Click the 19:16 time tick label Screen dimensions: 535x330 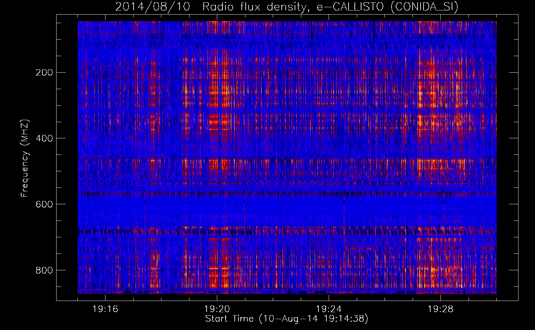[x=105, y=309]
